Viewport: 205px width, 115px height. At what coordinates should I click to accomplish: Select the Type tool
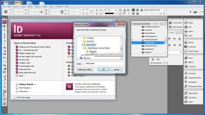(x=4, y=37)
